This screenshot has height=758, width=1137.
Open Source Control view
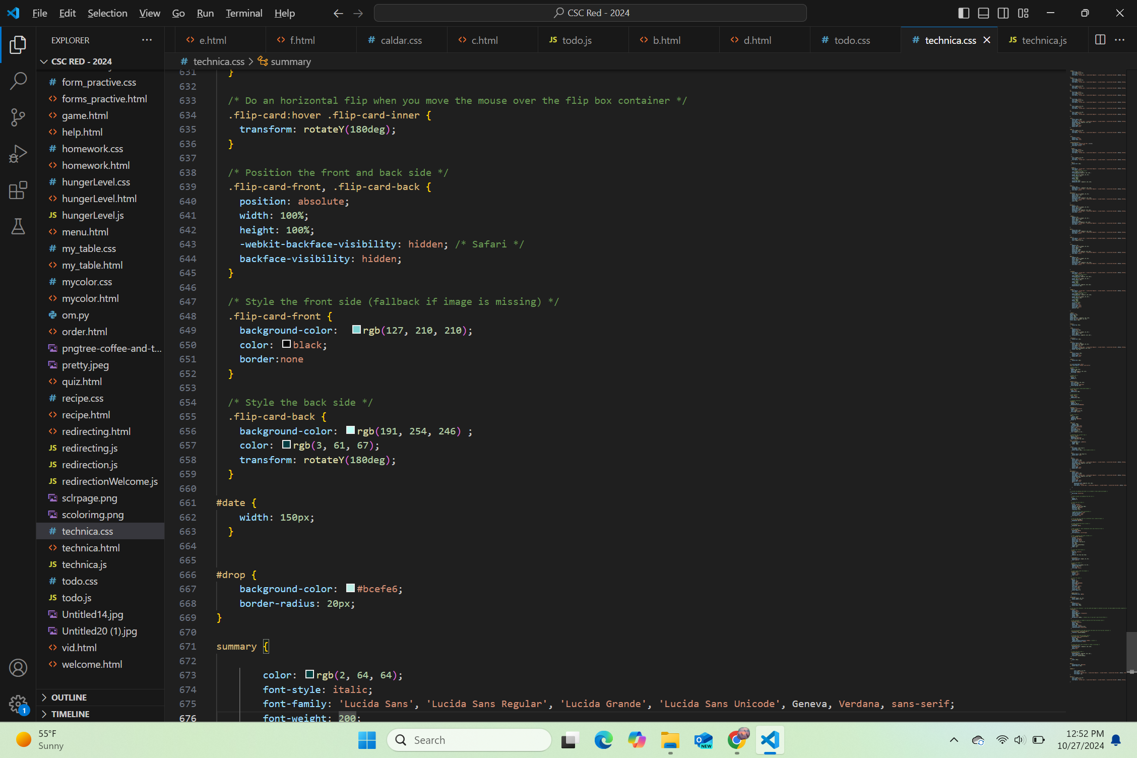point(18,117)
